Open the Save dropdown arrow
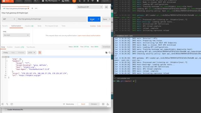Screen dimensions: 201x113 [x=110, y=19]
